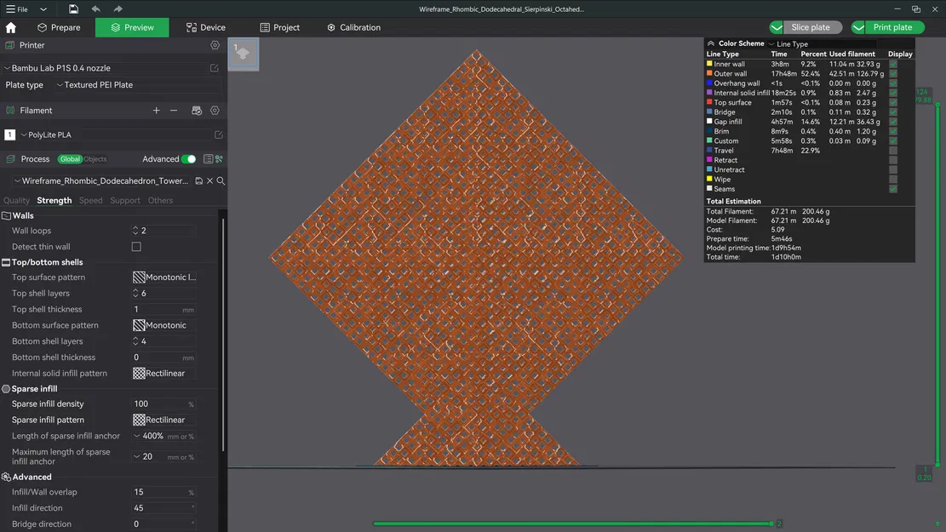Open the printer preset dropdown
Viewport: 946px width, 532px height.
8,68
